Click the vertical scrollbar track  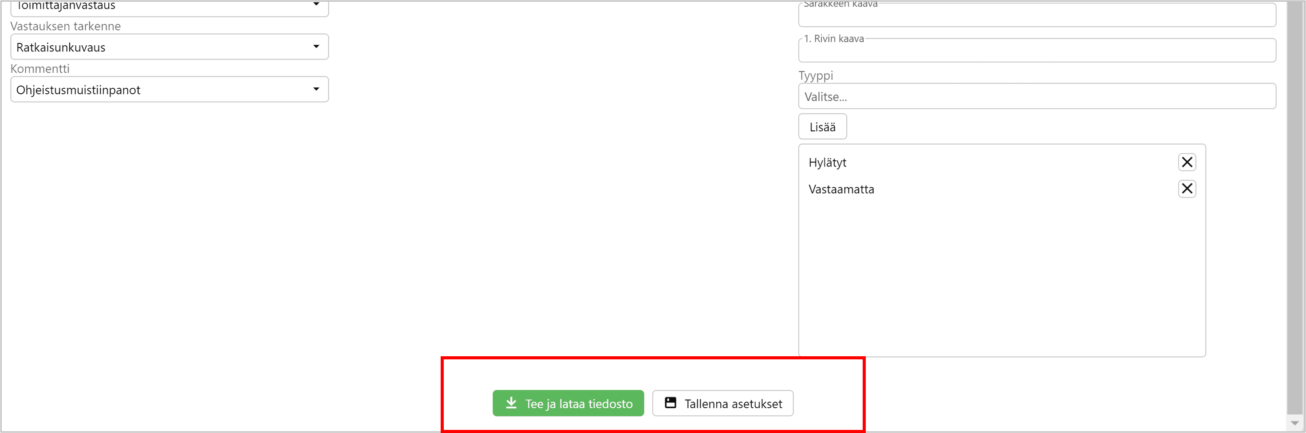click(1295, 203)
